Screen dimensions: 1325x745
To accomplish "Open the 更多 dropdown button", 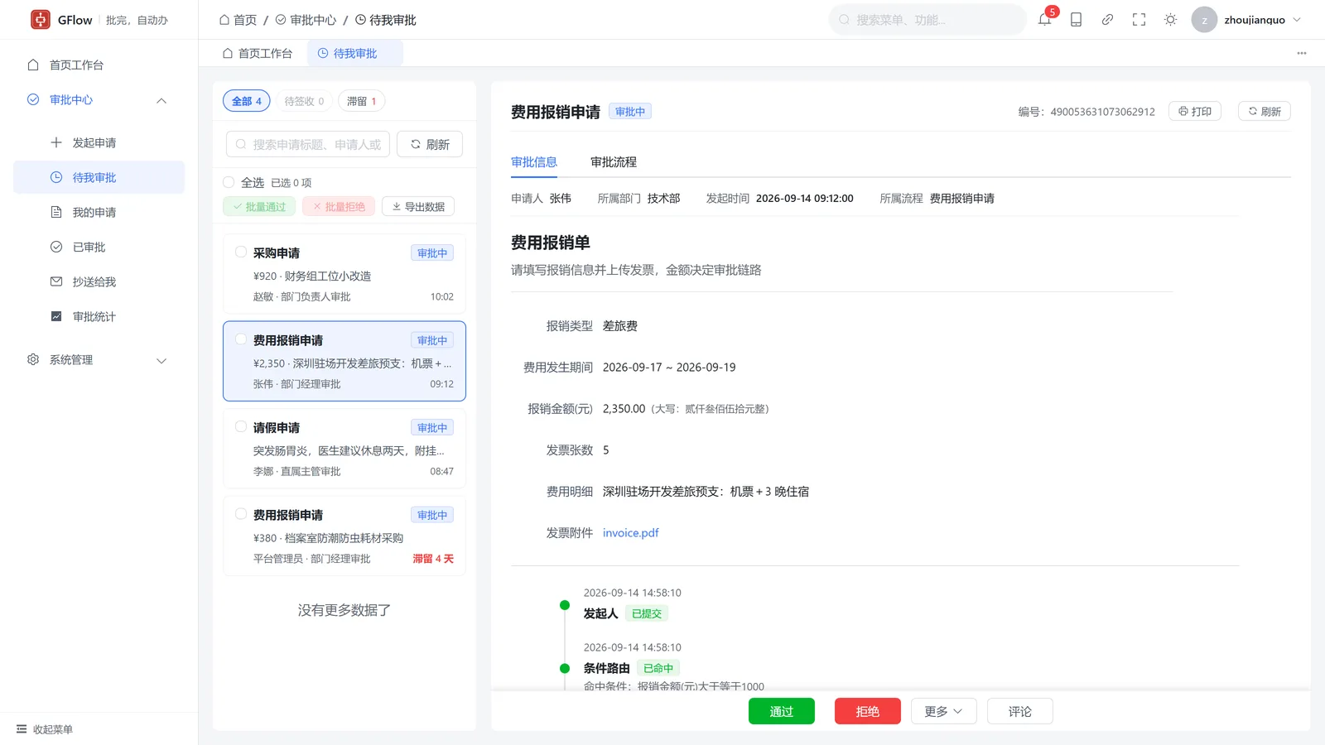I will pyautogui.click(x=944, y=711).
